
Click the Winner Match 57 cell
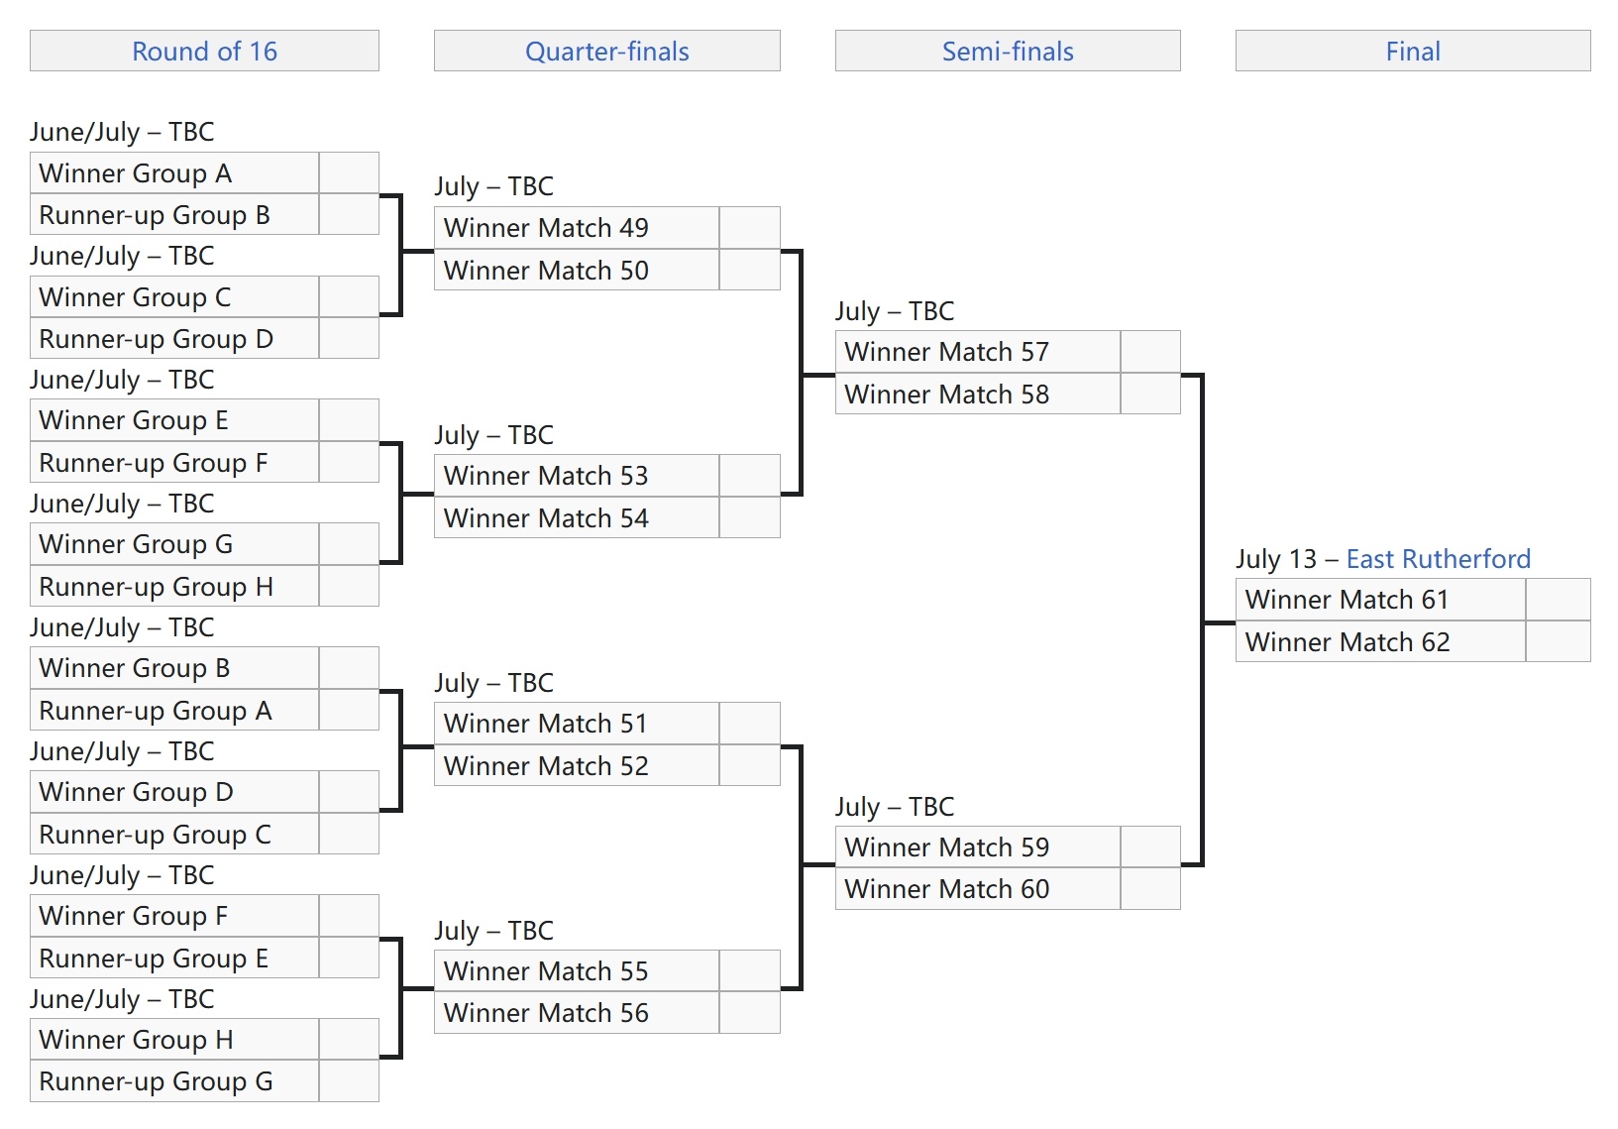977,352
